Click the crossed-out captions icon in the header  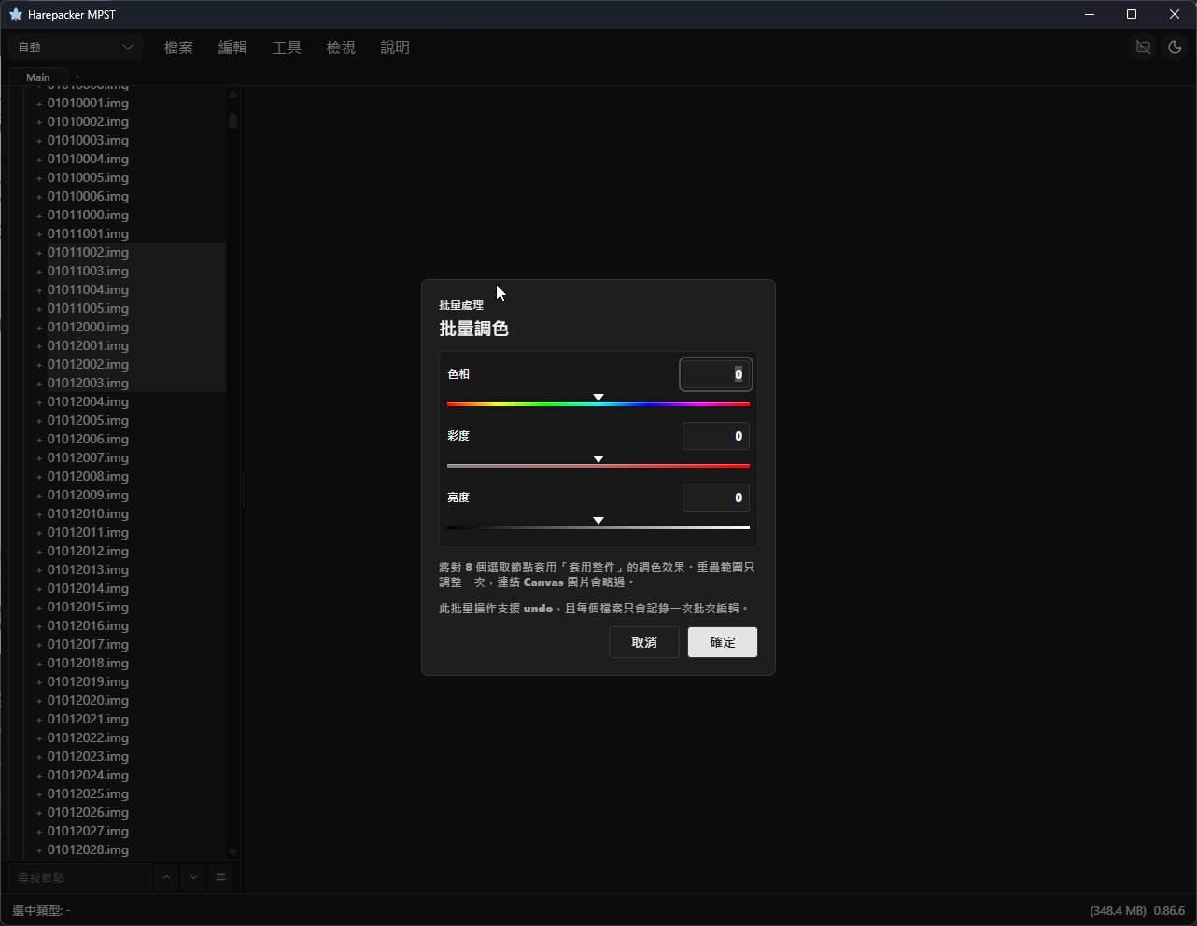point(1143,48)
